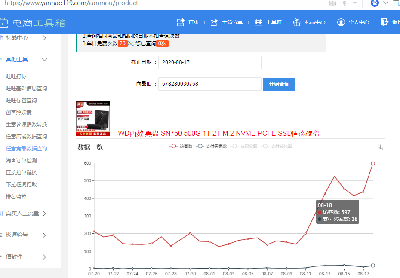Open 创客照妖镜 in the sidebar
This screenshot has height=278, width=400.
click(x=18, y=113)
